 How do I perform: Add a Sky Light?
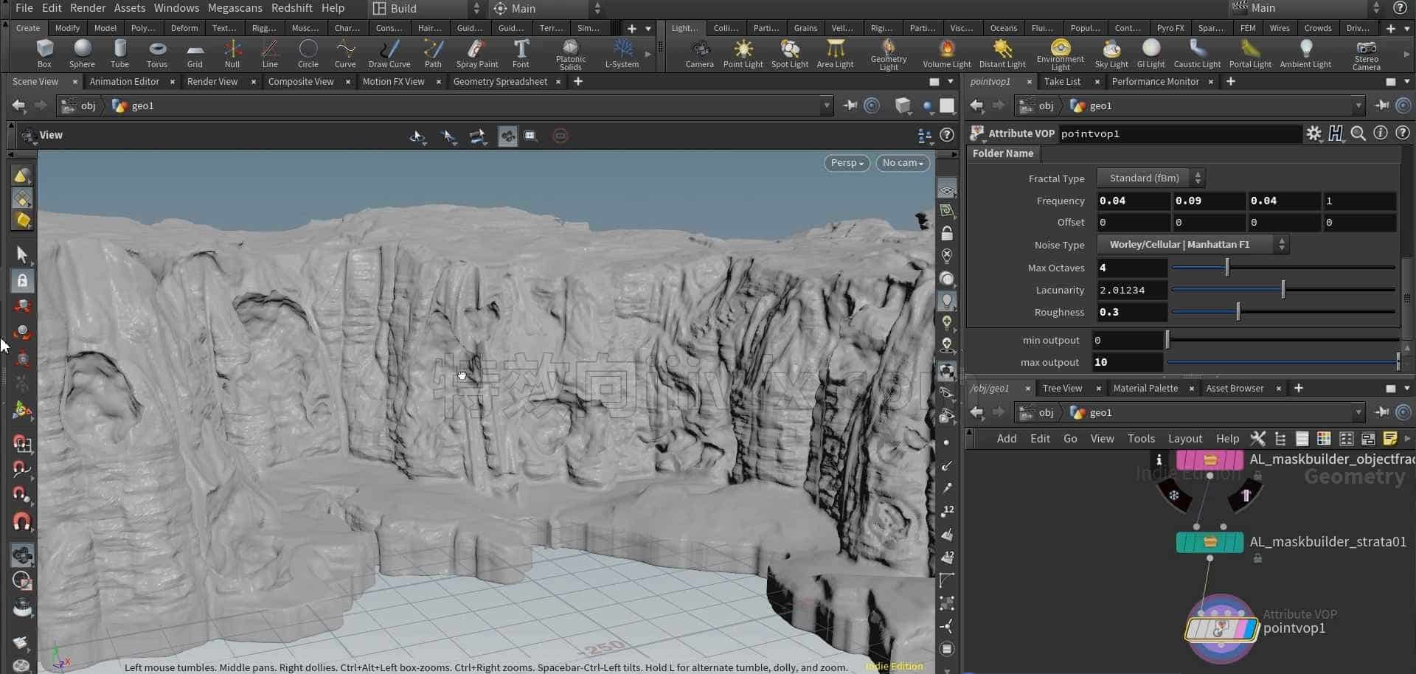tap(1111, 54)
